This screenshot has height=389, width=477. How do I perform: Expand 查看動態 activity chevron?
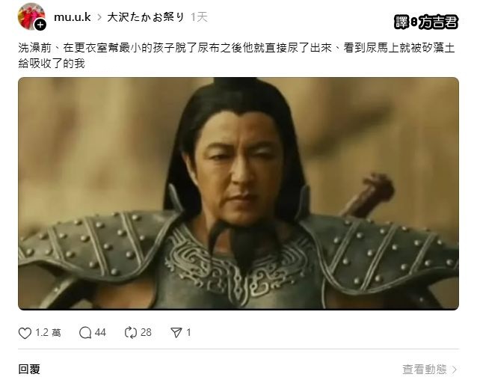pos(455,370)
